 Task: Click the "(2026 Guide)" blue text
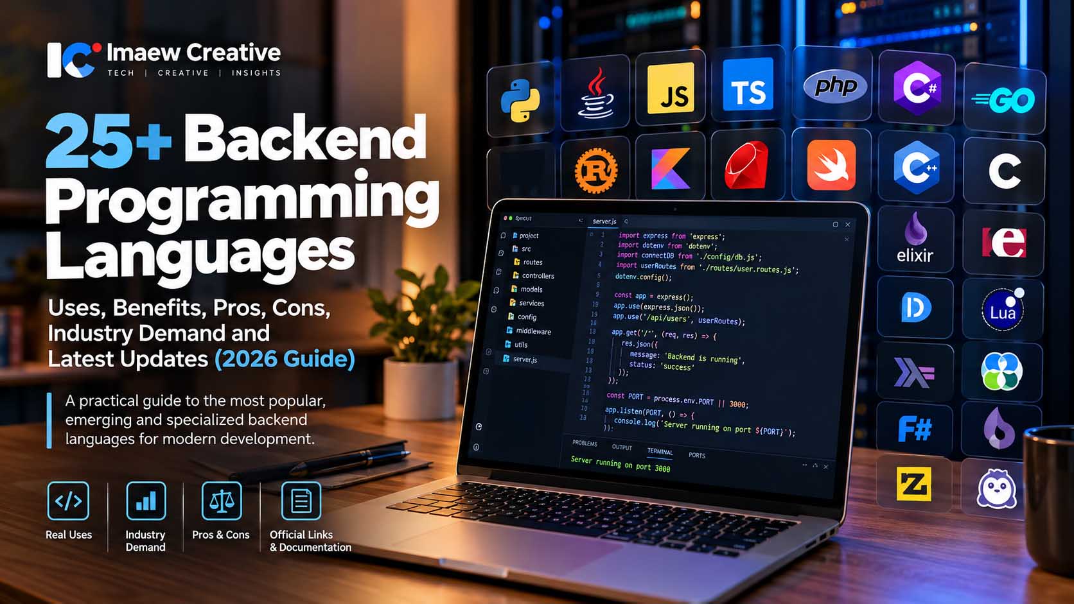pos(285,359)
